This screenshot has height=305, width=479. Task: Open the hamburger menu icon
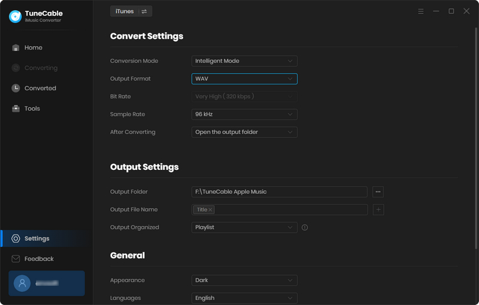click(421, 11)
